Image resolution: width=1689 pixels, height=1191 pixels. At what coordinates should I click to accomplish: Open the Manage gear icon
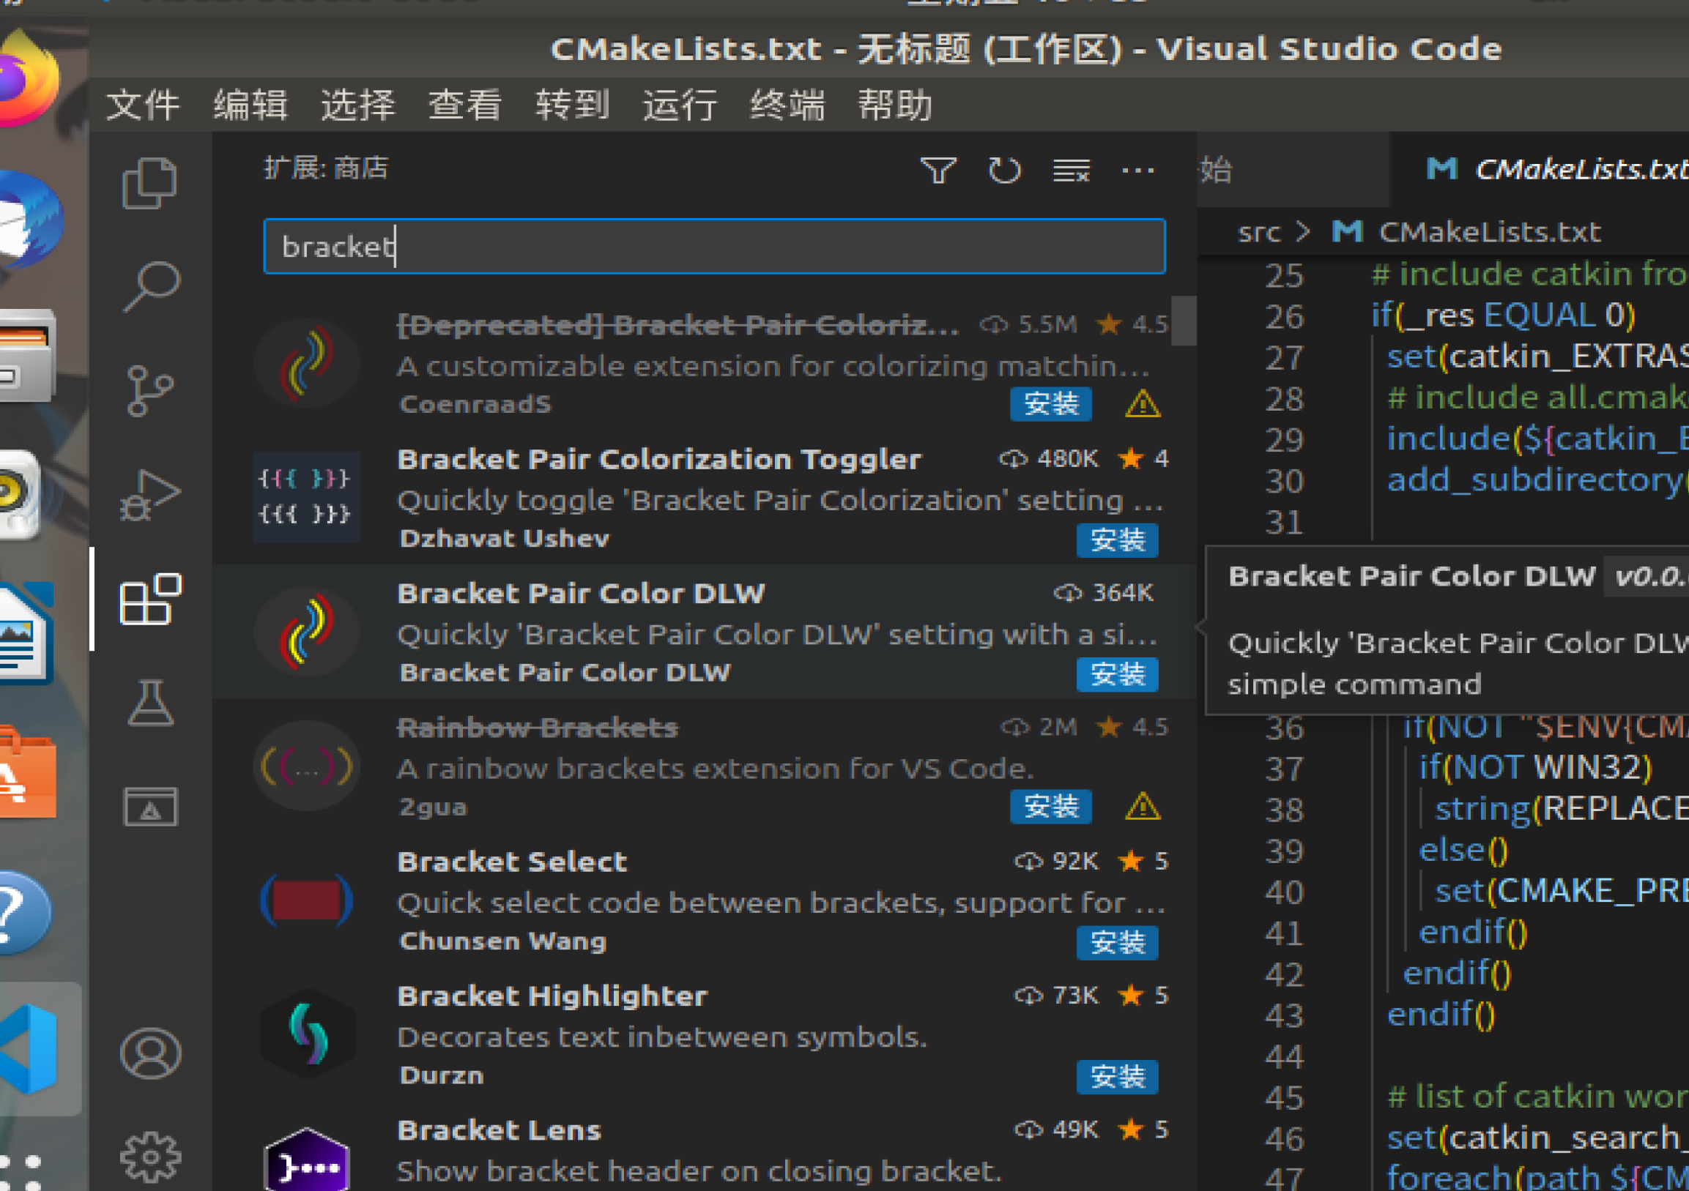[x=150, y=1157]
